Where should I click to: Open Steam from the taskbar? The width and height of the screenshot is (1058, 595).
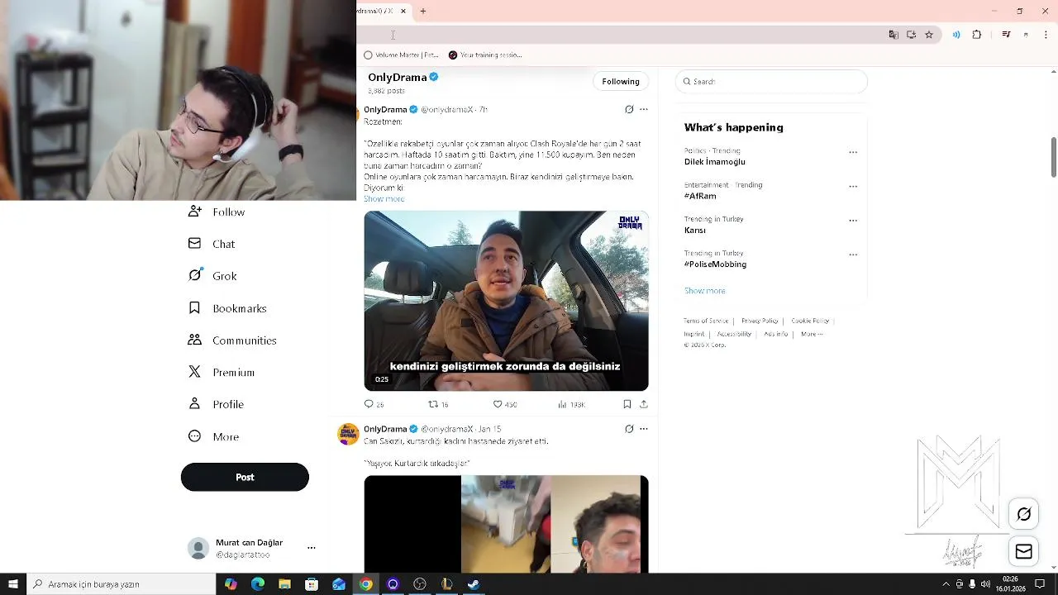(x=474, y=584)
